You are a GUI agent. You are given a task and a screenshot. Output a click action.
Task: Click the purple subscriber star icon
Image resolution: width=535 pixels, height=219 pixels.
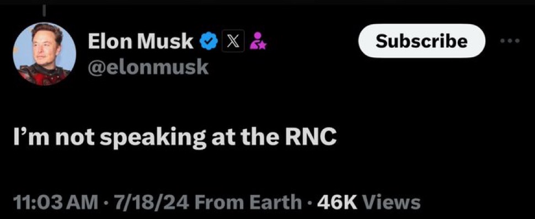coord(259,42)
